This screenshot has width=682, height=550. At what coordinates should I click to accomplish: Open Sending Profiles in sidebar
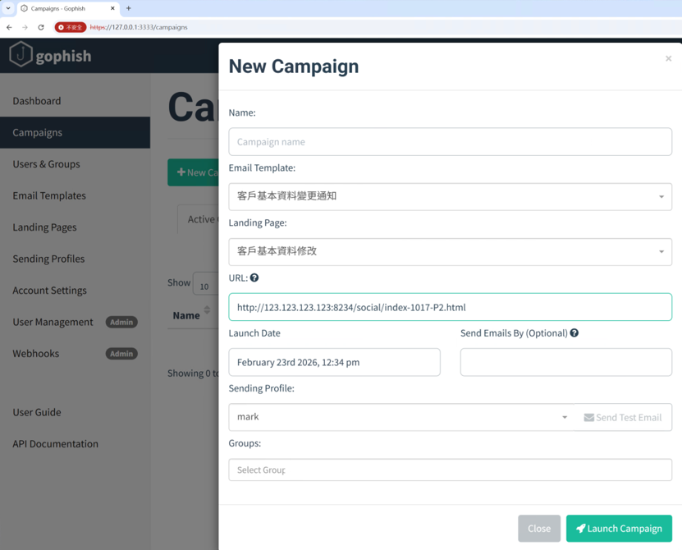(x=75, y=259)
